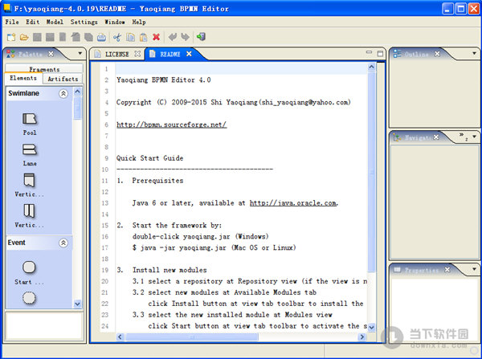
Task: Select the README editor tab
Action: (170, 54)
